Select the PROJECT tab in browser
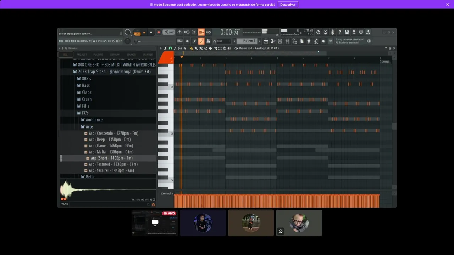 tap(82, 55)
